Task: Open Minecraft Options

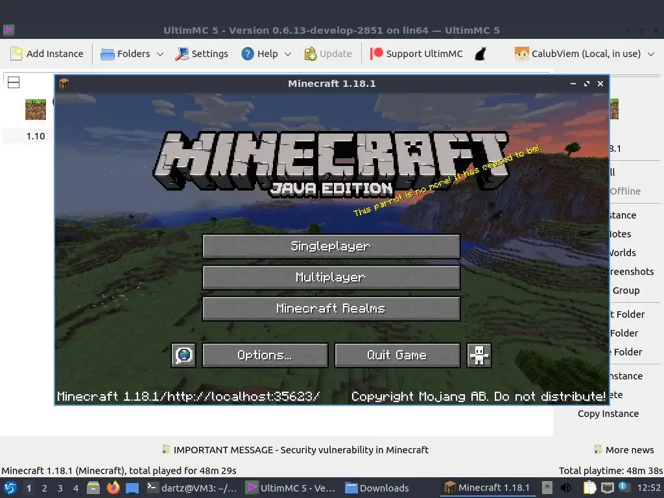Action: (x=265, y=355)
